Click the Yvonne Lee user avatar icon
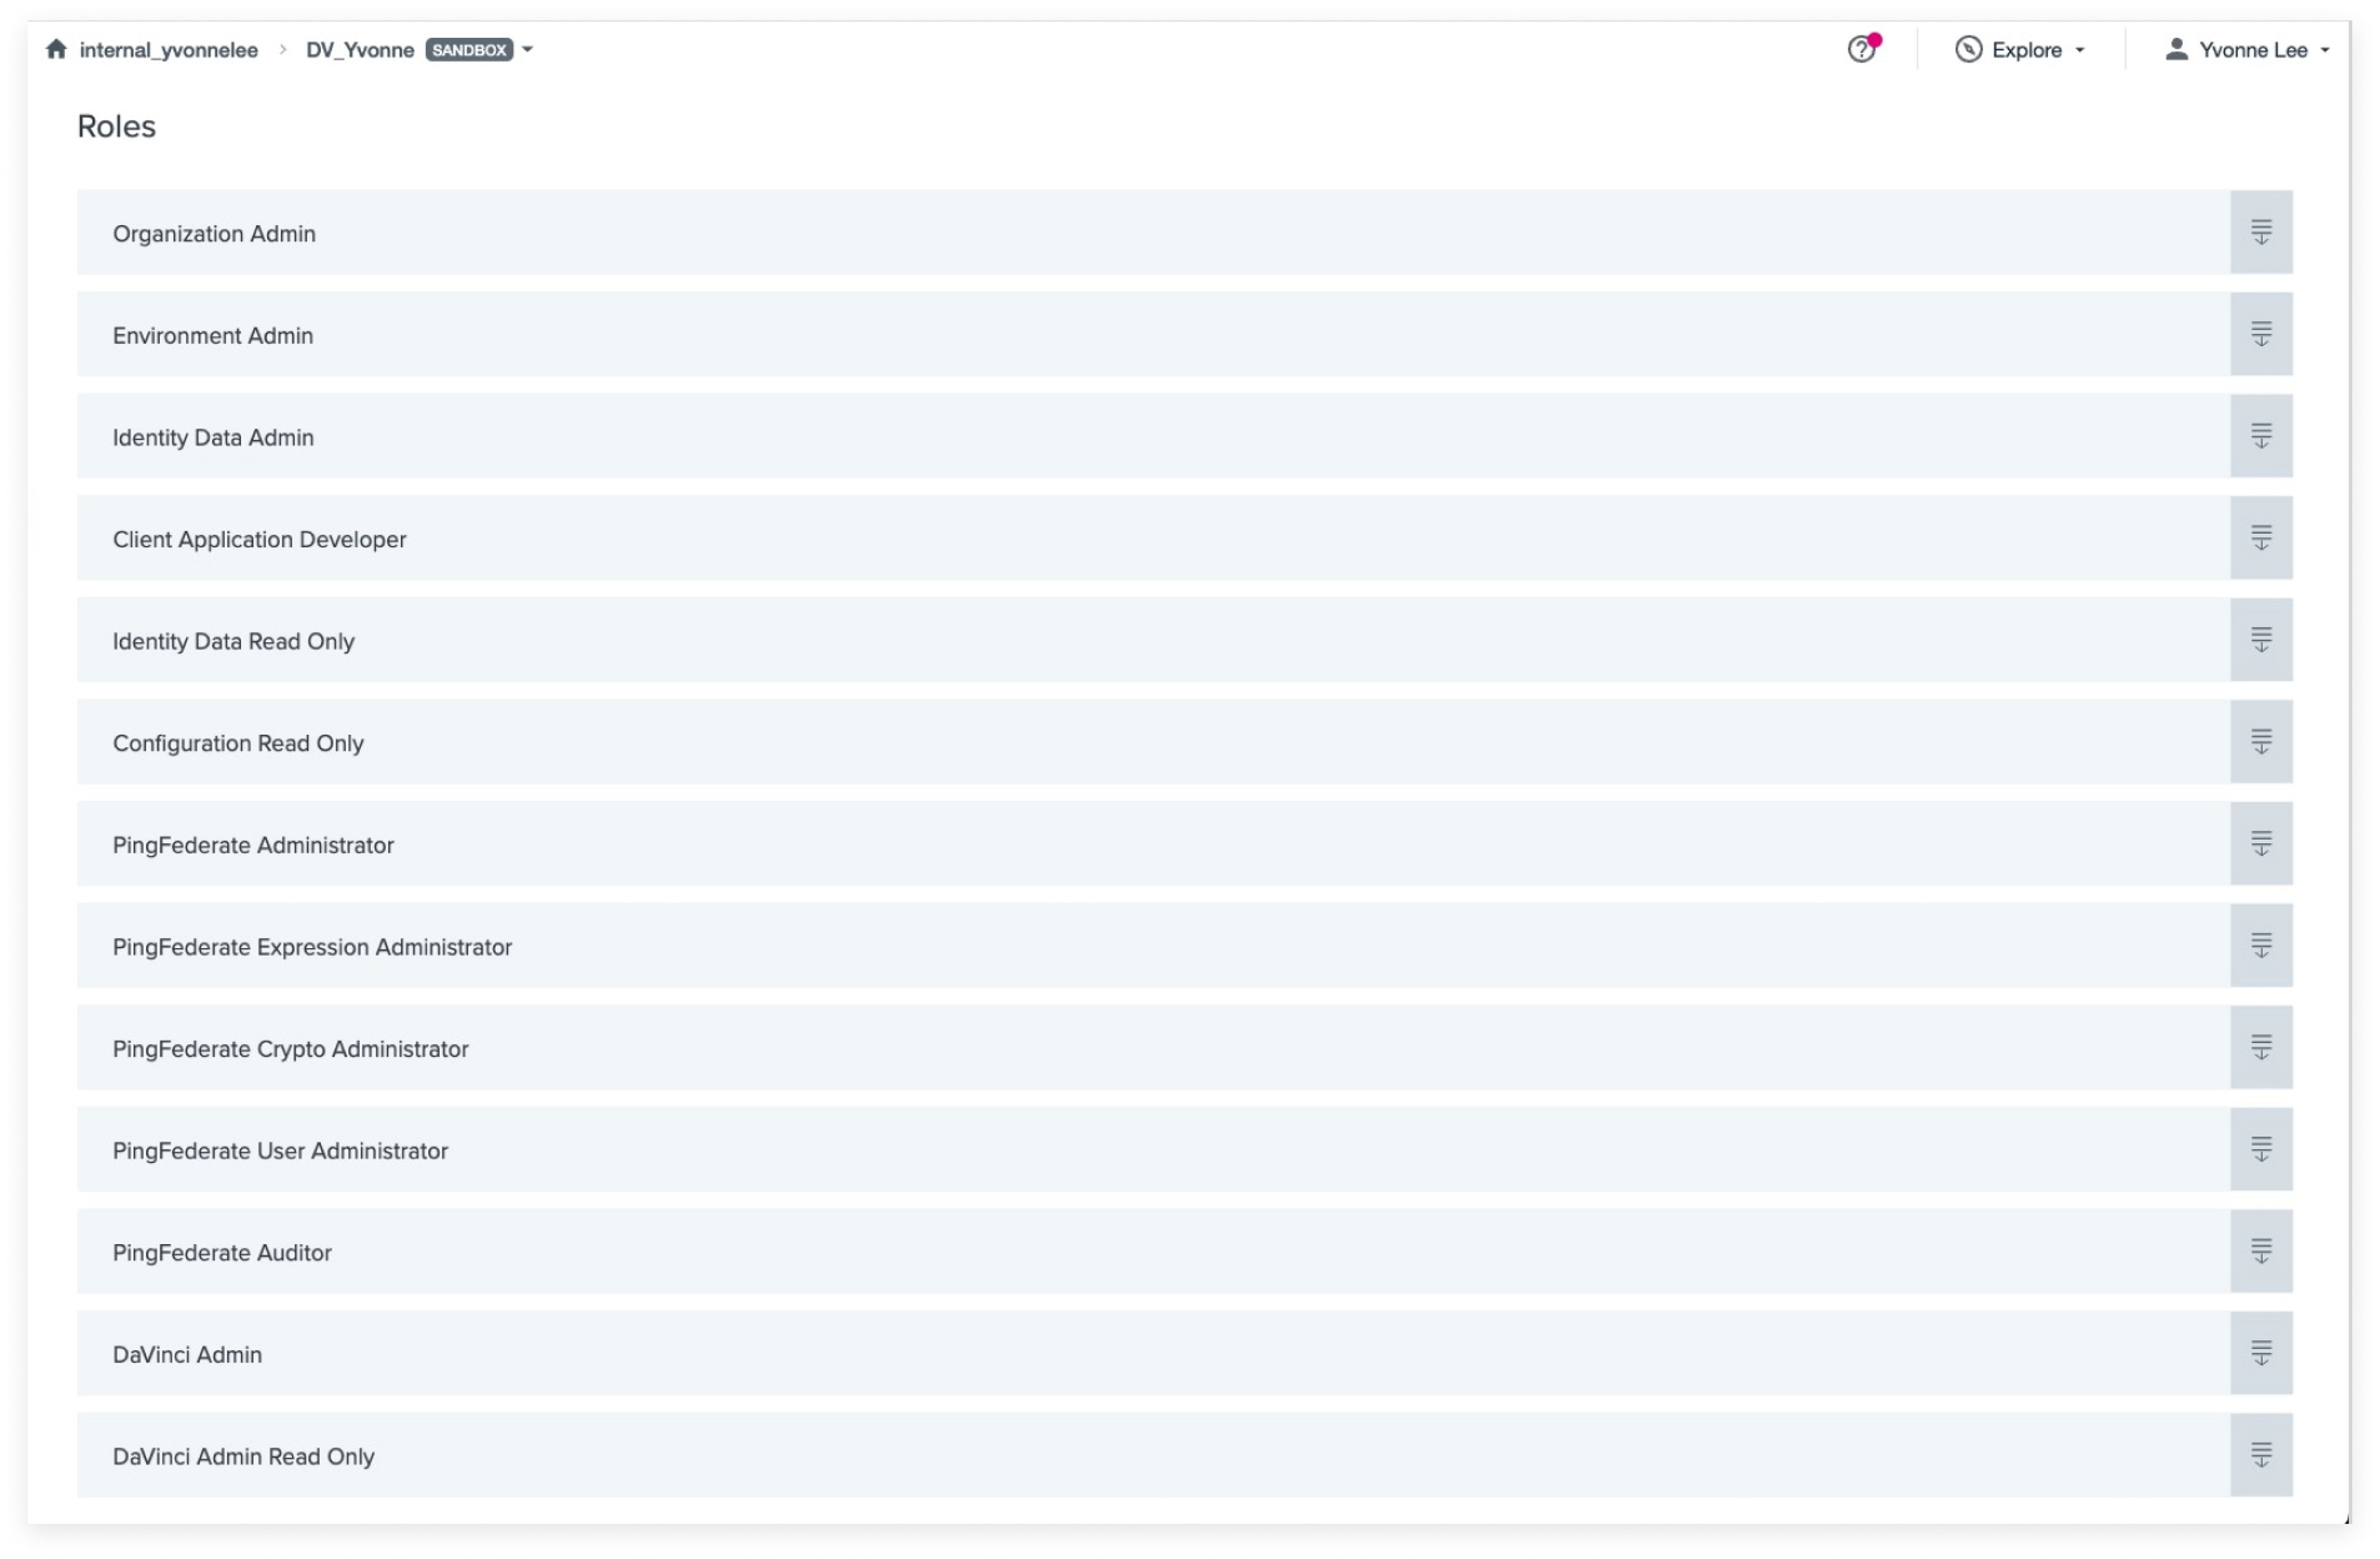 click(2175, 49)
